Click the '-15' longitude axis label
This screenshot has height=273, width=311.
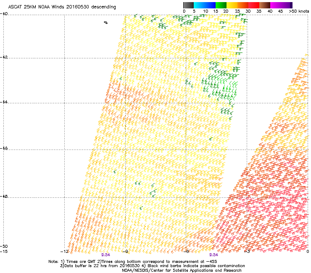point(4,252)
